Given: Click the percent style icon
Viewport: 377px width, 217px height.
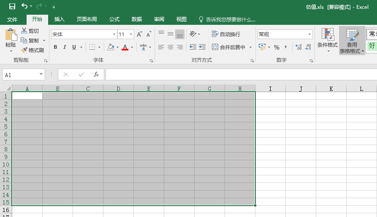Looking at the screenshot, I should tap(277, 47).
